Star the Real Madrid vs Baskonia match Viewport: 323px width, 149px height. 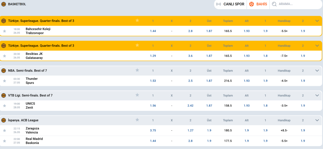[4, 141]
